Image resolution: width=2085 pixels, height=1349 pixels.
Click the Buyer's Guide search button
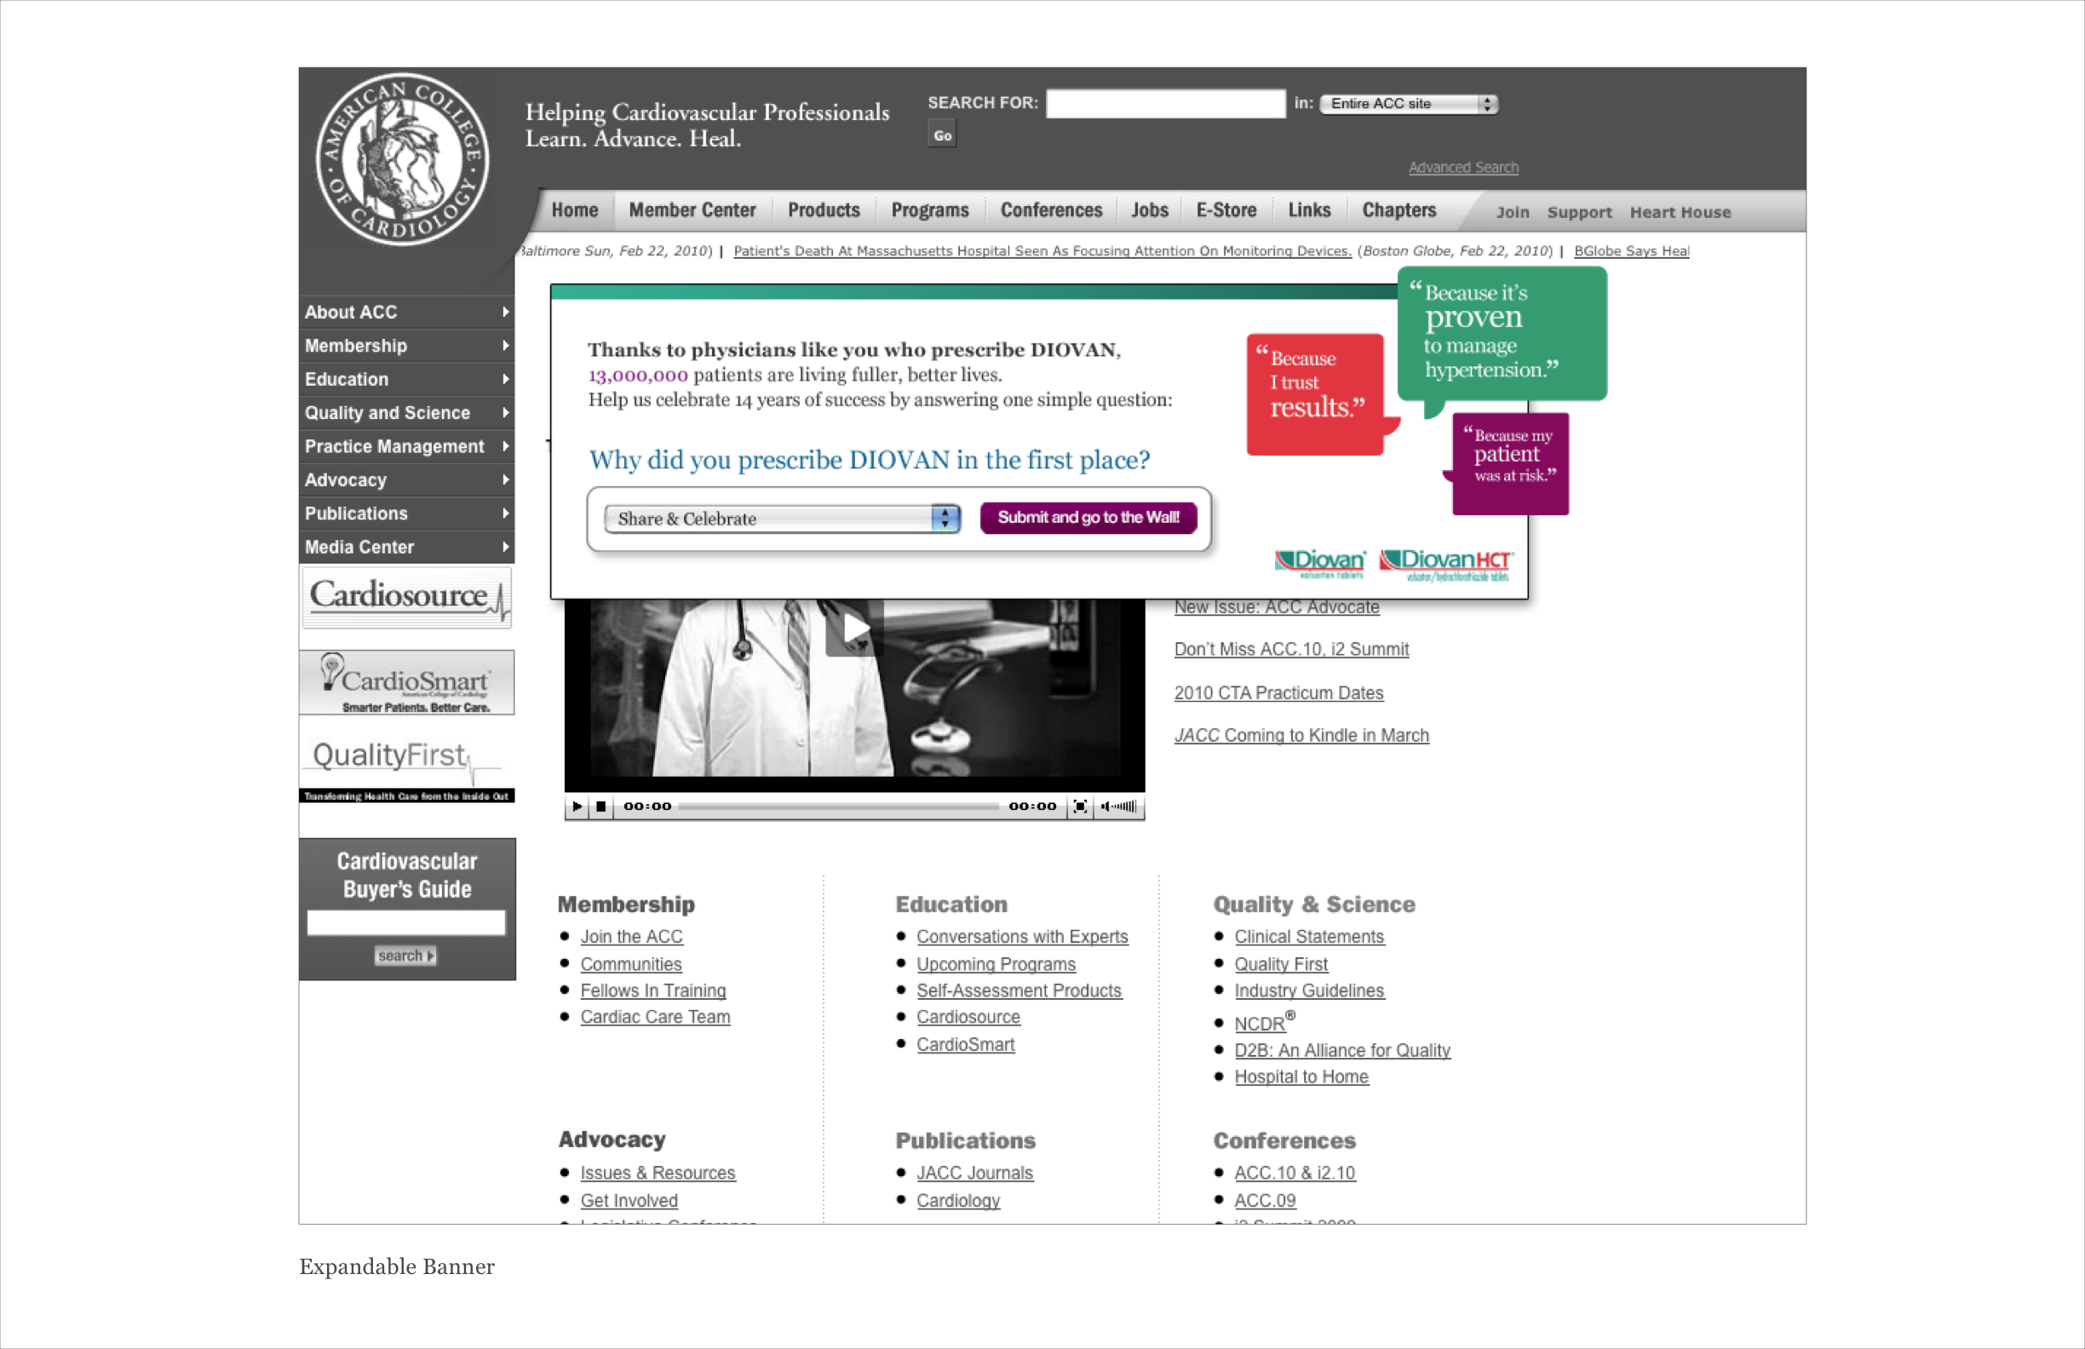[x=405, y=956]
